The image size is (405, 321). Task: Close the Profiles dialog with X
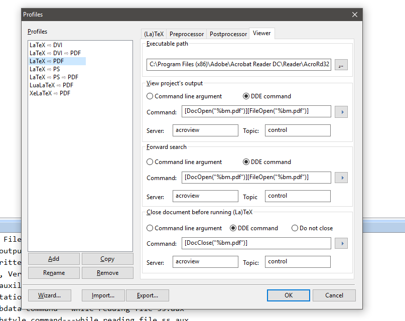[354, 15]
